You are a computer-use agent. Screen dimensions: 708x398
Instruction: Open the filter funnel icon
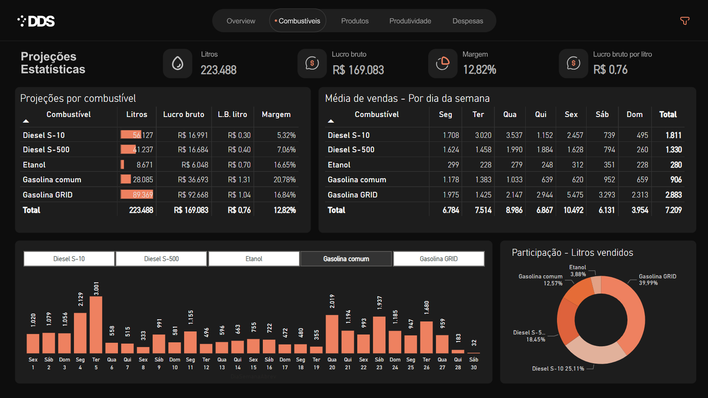coord(685,21)
